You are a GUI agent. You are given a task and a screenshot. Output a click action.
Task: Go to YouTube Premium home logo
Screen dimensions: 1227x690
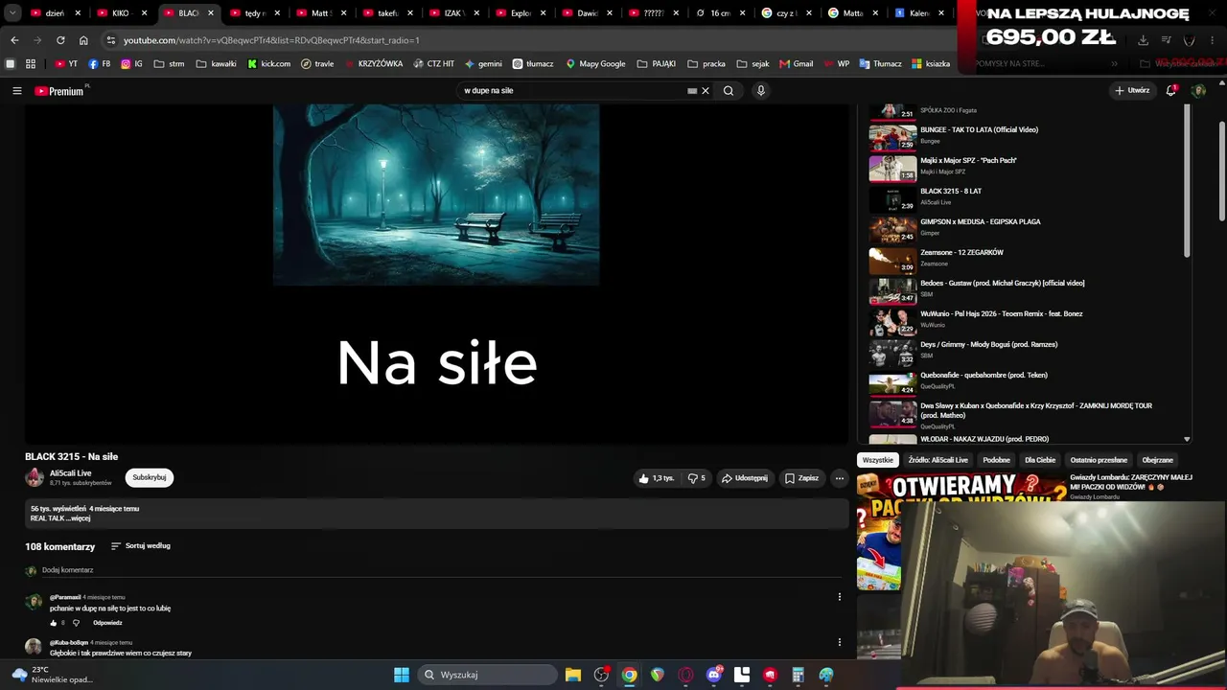point(61,91)
